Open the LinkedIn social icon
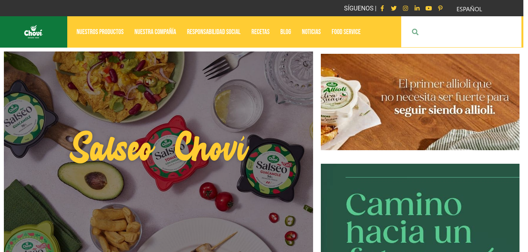The width and height of the screenshot is (528, 252). 417,8
